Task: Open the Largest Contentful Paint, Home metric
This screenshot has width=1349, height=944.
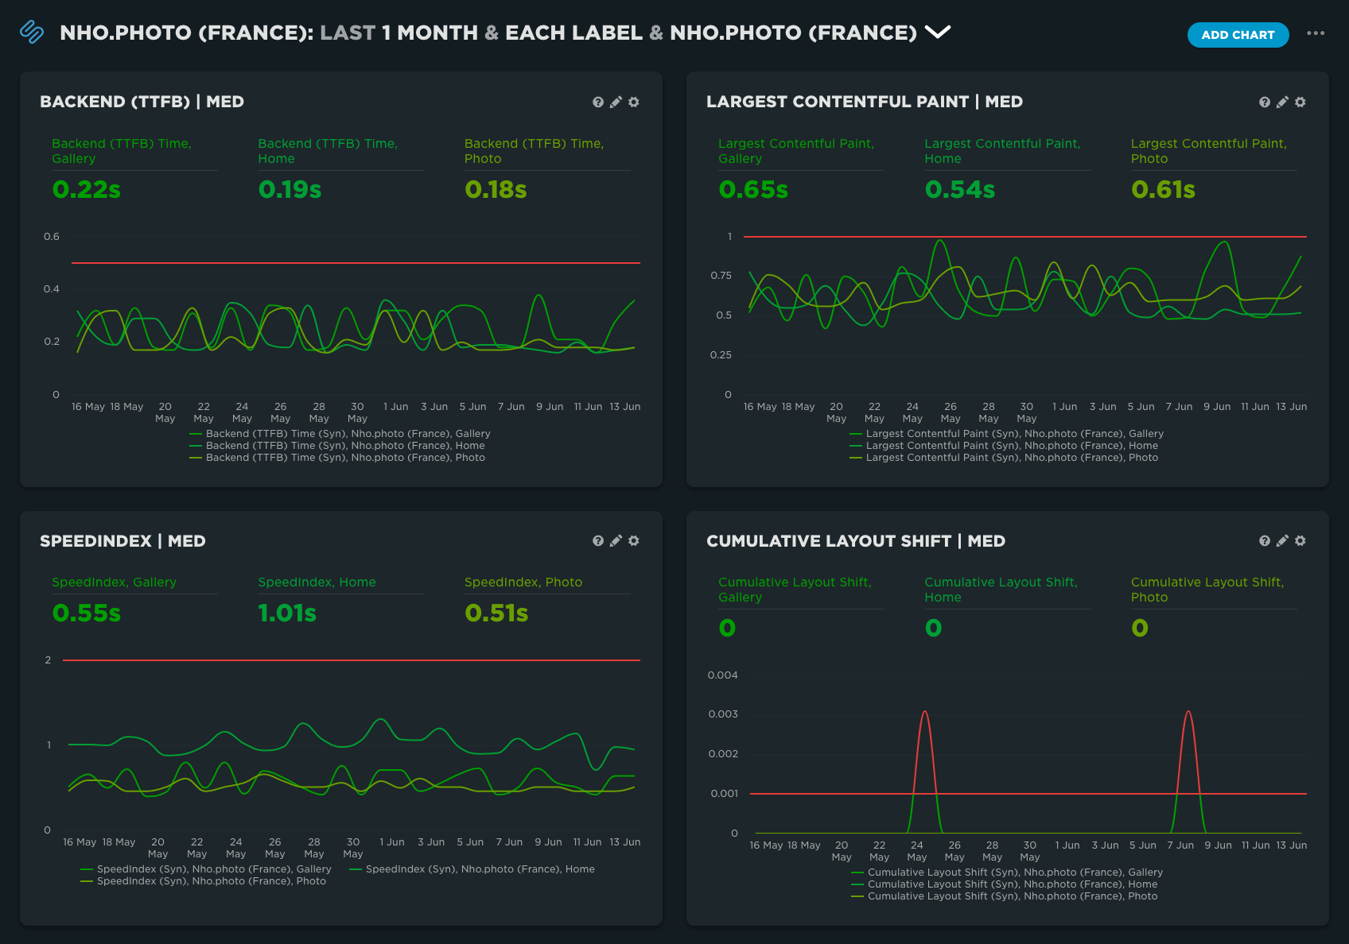Action: click(1001, 151)
